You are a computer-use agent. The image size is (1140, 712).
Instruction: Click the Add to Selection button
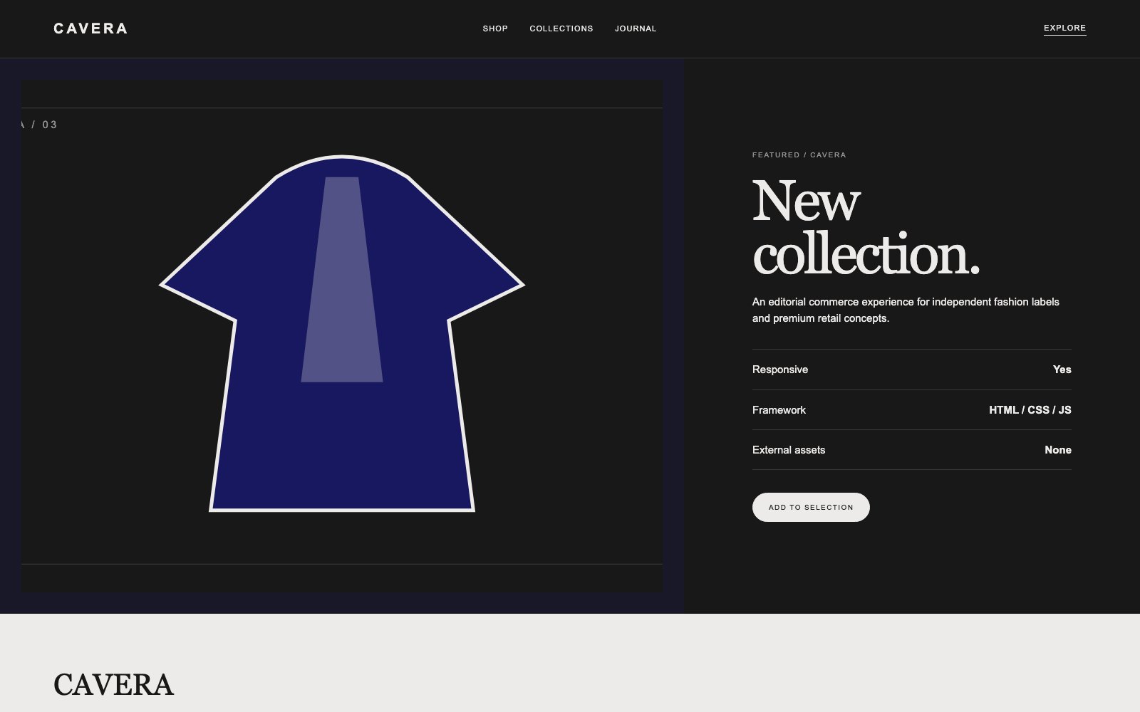[x=811, y=507]
